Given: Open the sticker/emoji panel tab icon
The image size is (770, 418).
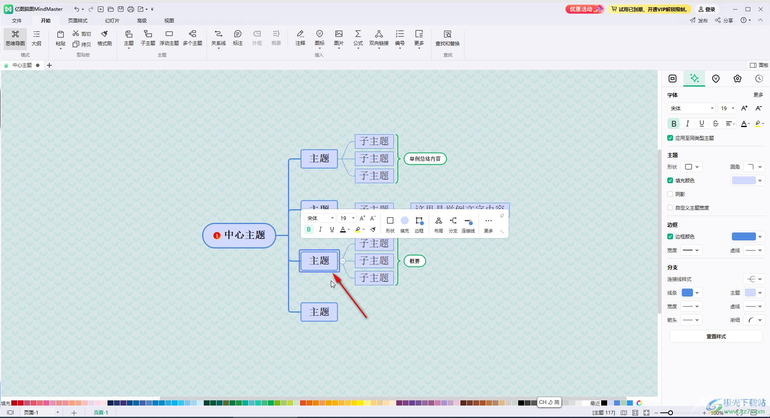Looking at the screenshot, I should (x=716, y=79).
